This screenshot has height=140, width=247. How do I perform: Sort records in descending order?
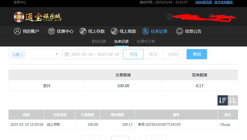click(x=223, y=100)
